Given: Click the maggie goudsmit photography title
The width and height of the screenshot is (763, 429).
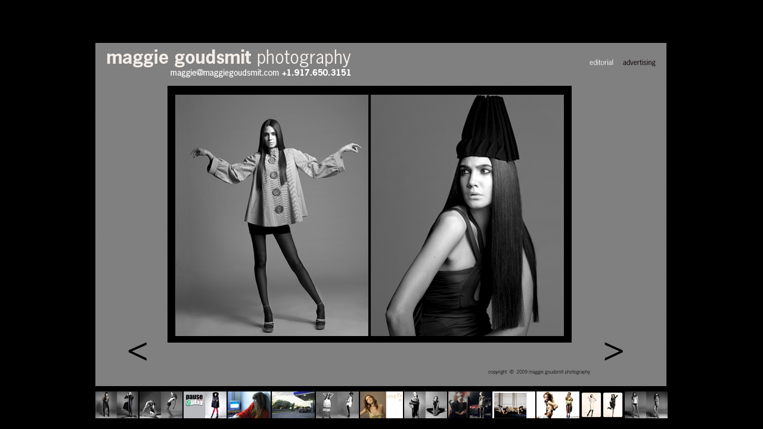Looking at the screenshot, I should 228,58.
